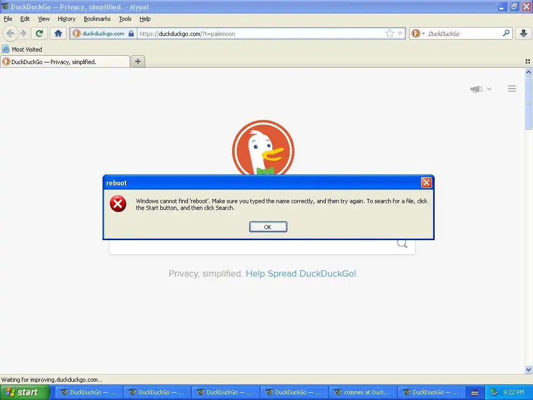Click the Mypal raccoon title bar icon
Image resolution: width=533 pixels, height=400 pixels.
tap(5, 6)
